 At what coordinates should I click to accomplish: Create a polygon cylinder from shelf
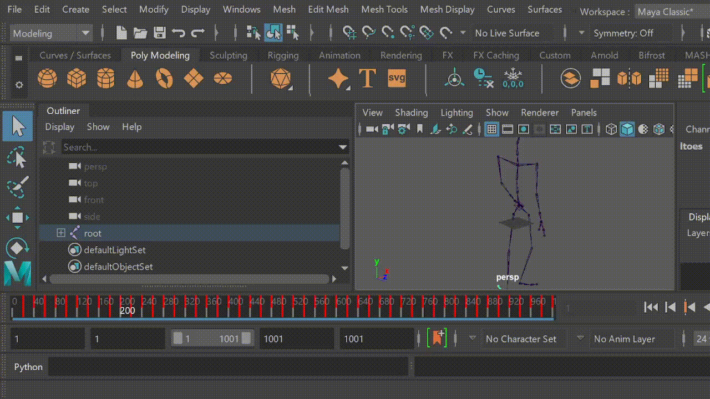click(105, 78)
